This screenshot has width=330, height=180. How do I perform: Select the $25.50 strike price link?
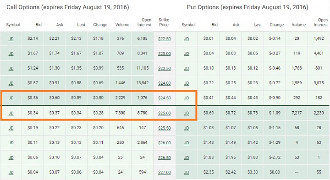[x=165, y=128]
